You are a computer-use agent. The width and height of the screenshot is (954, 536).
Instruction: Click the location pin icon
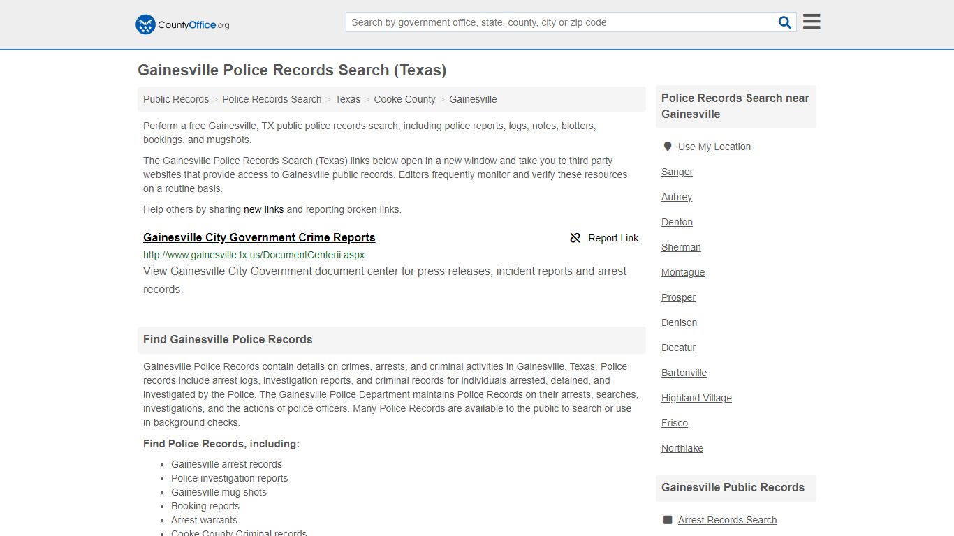668,147
